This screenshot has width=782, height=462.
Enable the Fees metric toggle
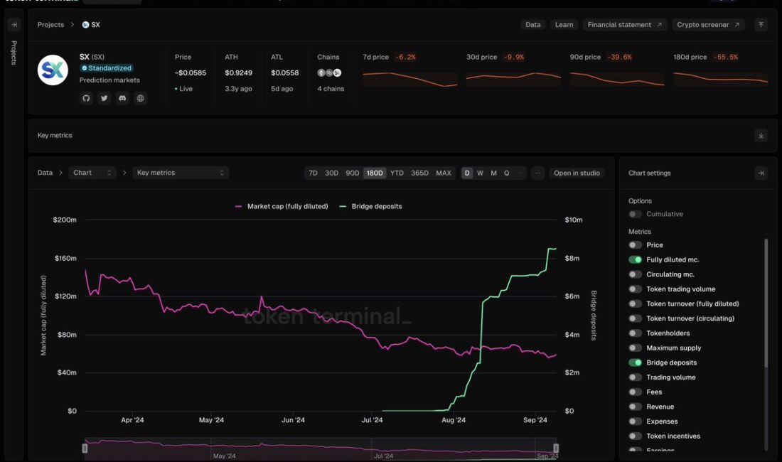635,392
